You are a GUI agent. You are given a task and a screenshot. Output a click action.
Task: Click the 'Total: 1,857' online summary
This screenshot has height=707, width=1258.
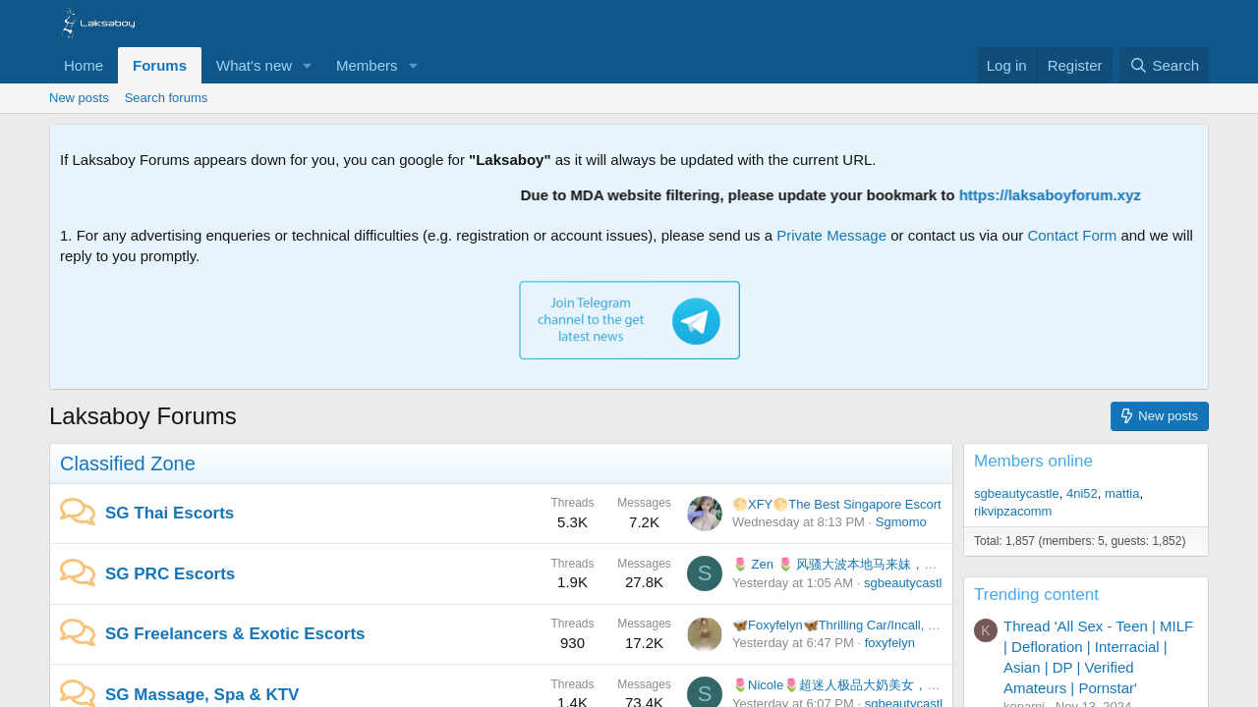[x=1079, y=541]
